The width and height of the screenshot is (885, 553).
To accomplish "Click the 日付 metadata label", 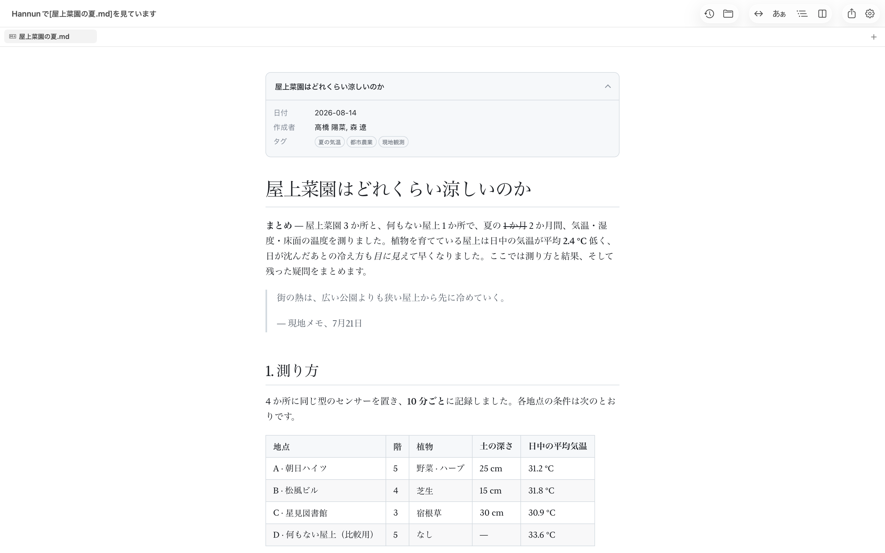I will point(281,113).
